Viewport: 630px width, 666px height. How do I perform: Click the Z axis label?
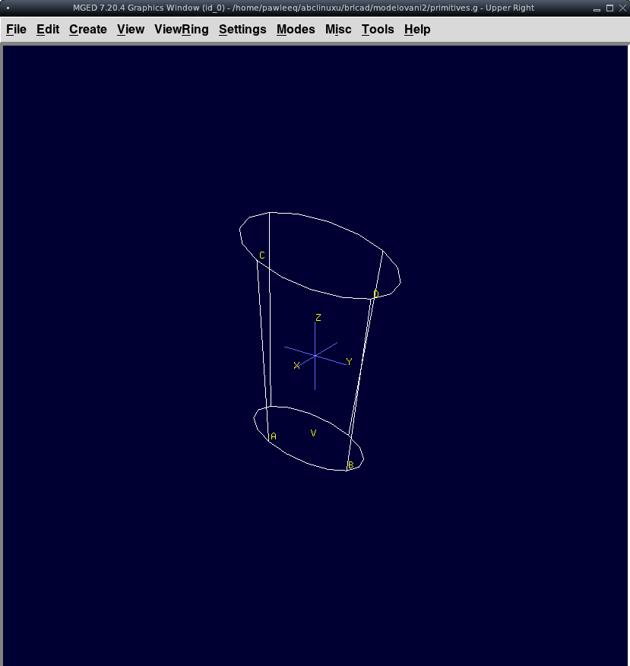318,317
